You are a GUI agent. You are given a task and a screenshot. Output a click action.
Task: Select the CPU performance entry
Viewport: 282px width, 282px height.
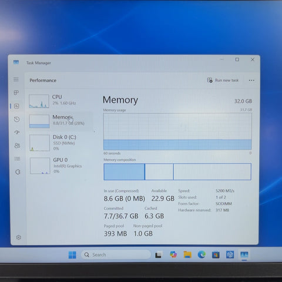[x=61, y=101]
